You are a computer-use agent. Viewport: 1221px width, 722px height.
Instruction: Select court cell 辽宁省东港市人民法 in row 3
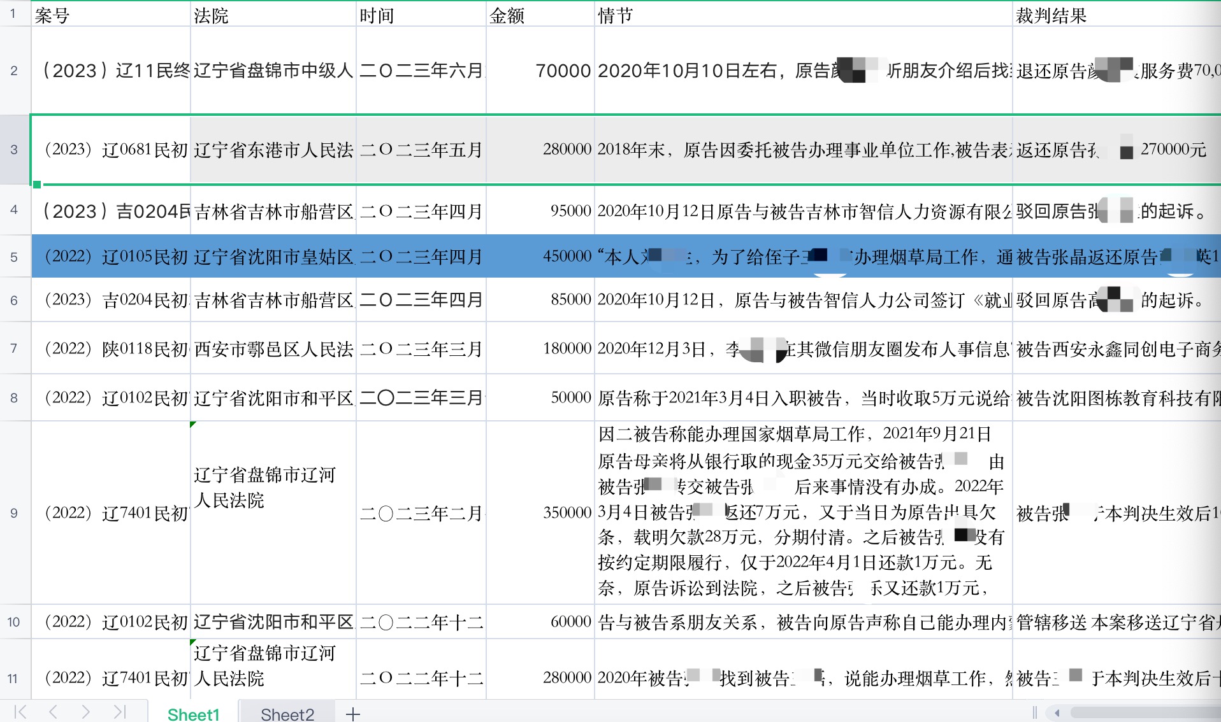[273, 150]
